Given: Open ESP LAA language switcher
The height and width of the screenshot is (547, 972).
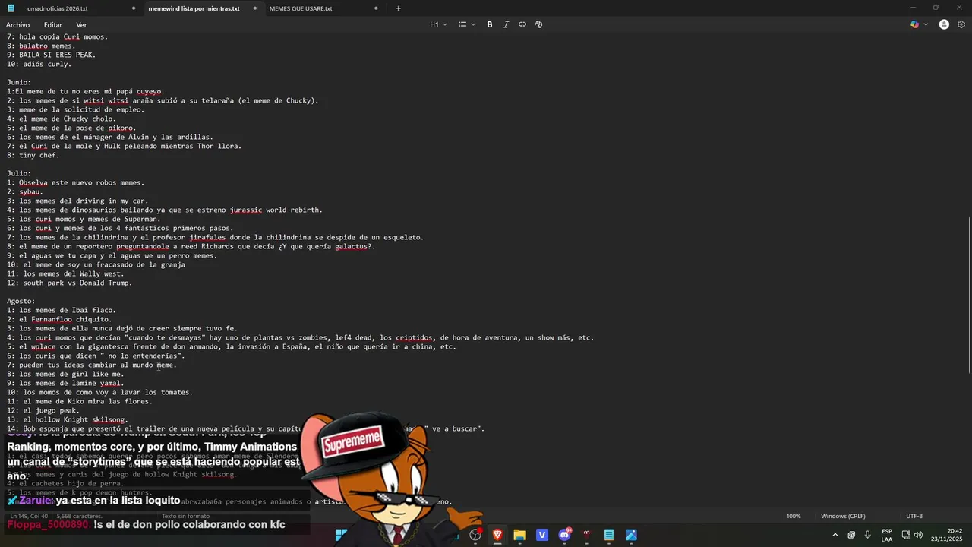Looking at the screenshot, I should coord(887,535).
